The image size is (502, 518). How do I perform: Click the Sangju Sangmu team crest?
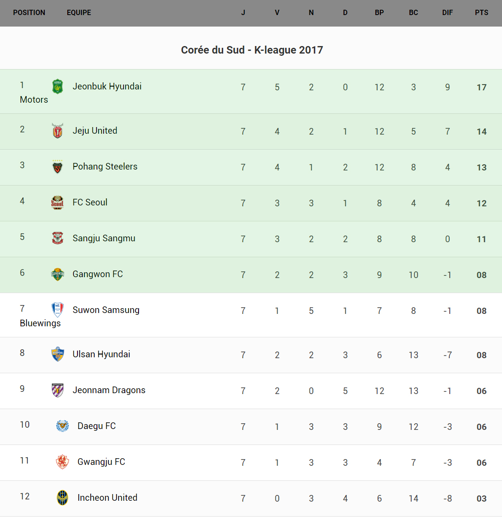[x=58, y=238]
